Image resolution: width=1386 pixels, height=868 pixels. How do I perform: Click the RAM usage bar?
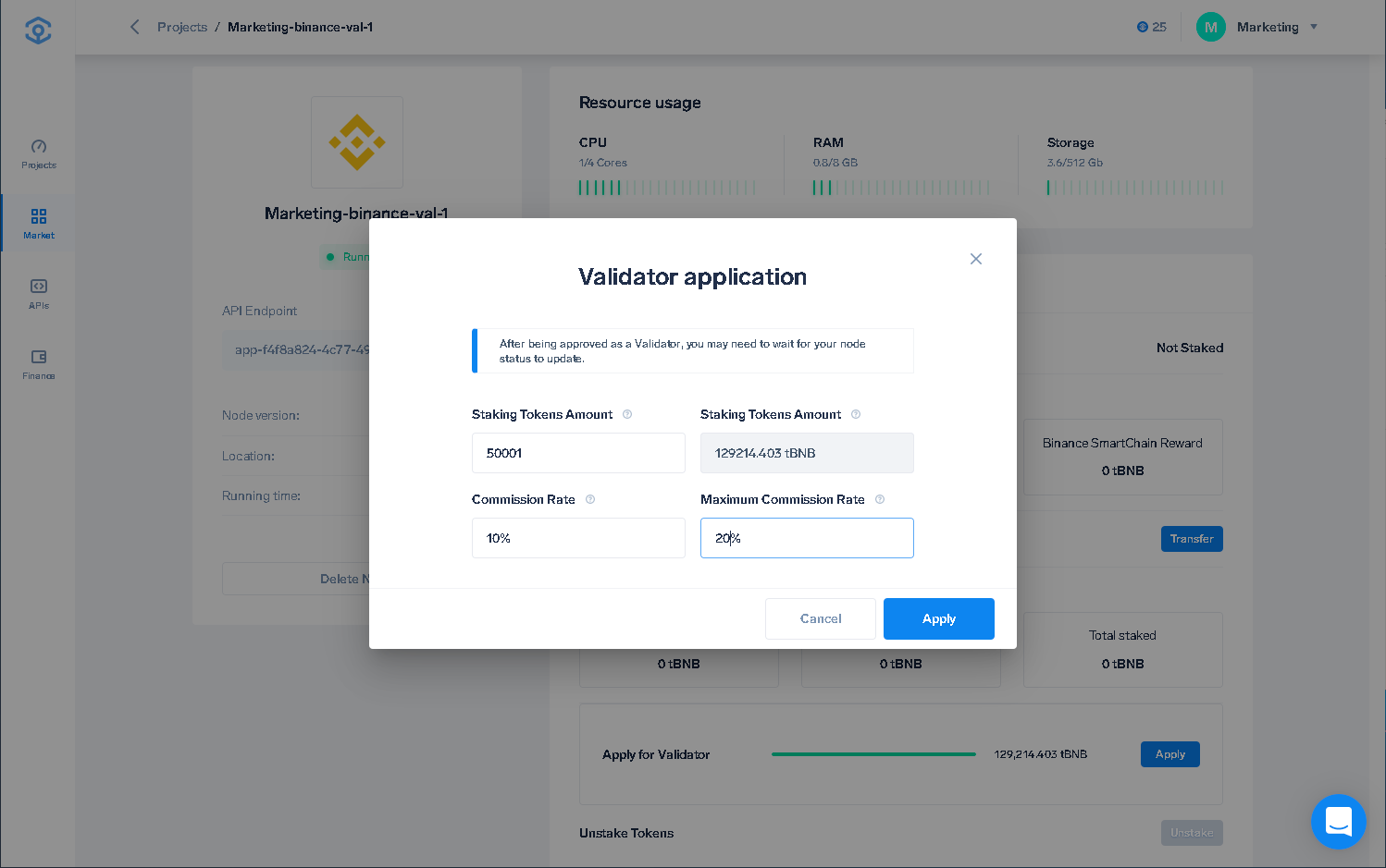coord(901,188)
